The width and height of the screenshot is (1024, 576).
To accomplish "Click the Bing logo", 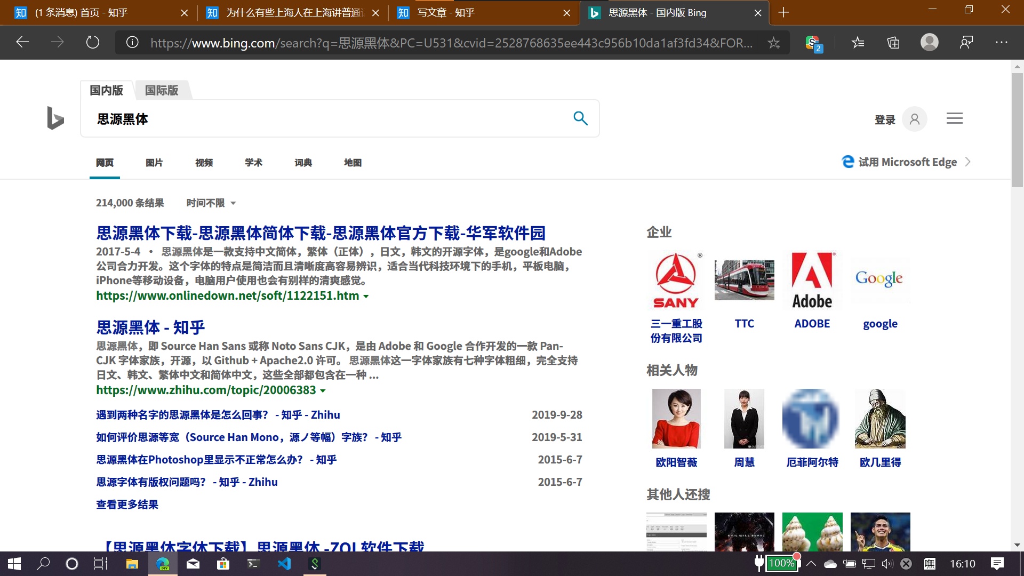I will coord(55,118).
